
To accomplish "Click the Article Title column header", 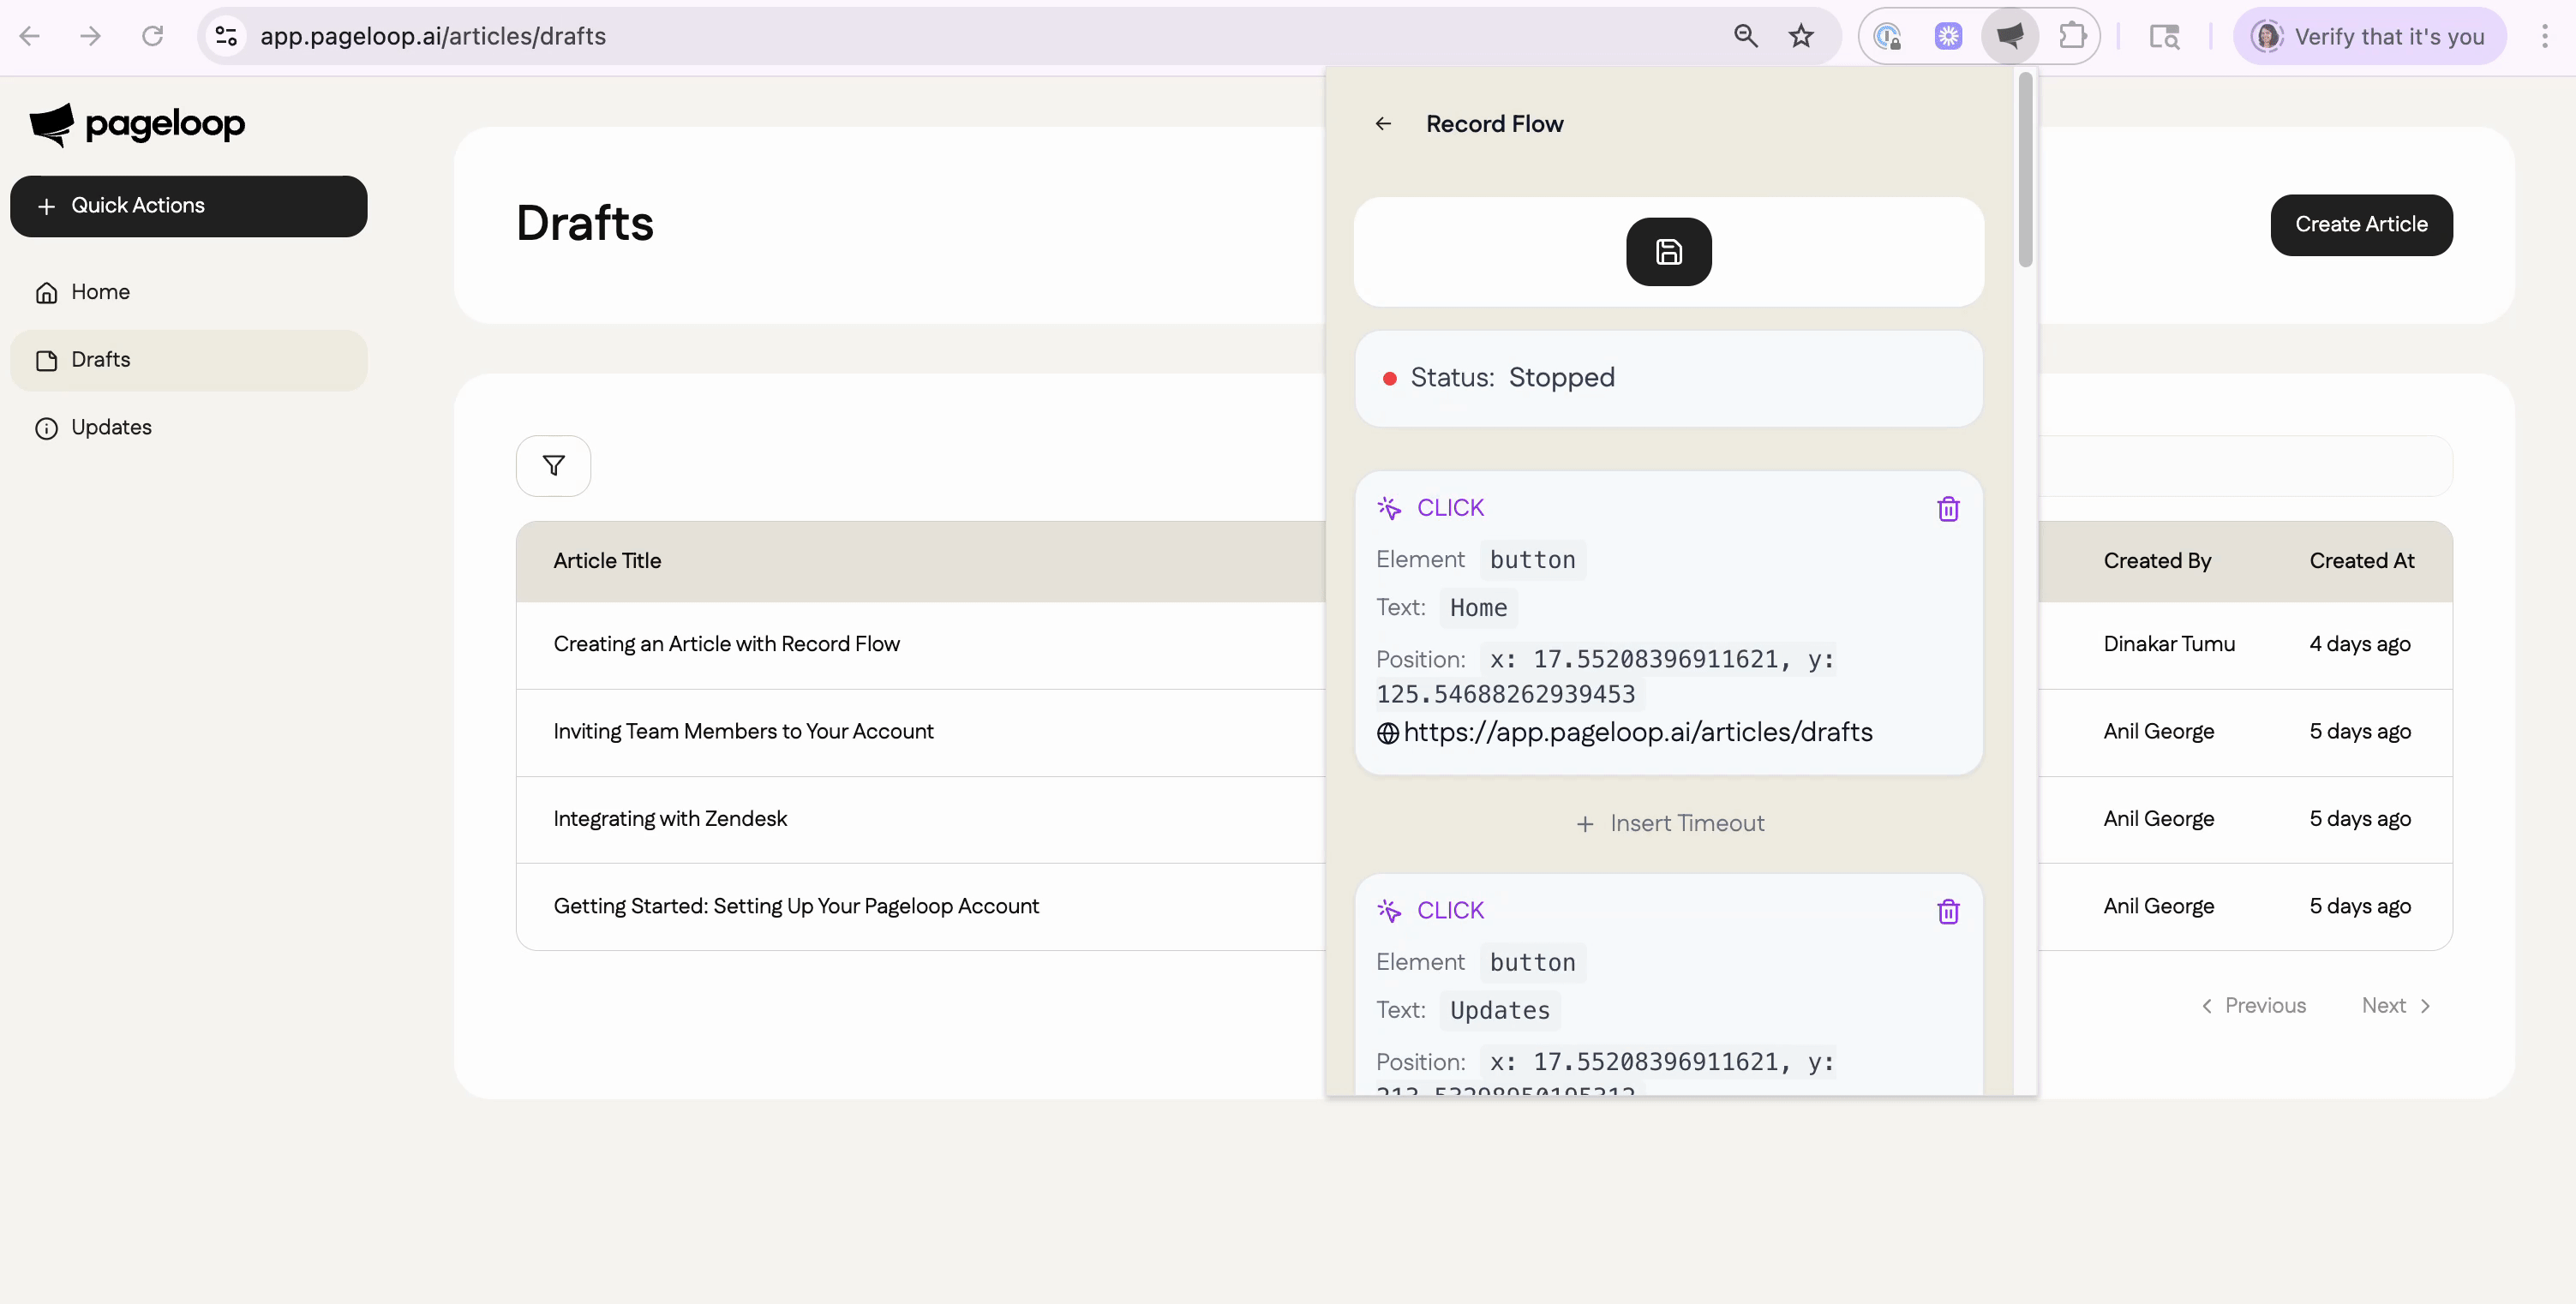I will [607, 561].
